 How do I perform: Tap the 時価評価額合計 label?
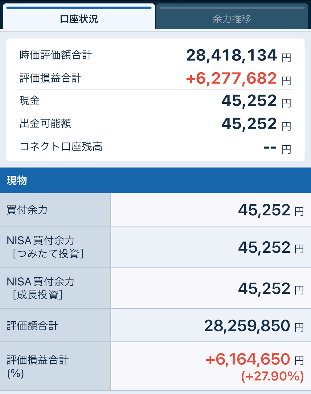tap(56, 55)
